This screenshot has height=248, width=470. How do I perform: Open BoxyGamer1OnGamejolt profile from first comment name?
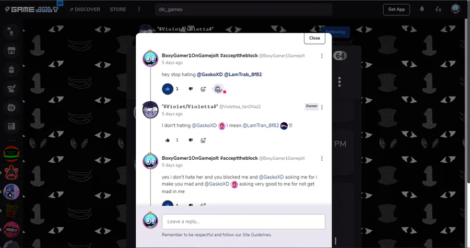point(210,55)
